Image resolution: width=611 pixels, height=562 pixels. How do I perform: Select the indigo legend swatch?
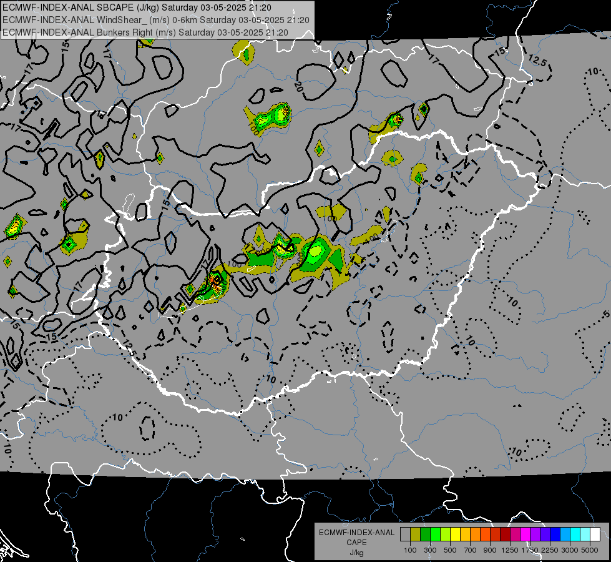coord(545,535)
